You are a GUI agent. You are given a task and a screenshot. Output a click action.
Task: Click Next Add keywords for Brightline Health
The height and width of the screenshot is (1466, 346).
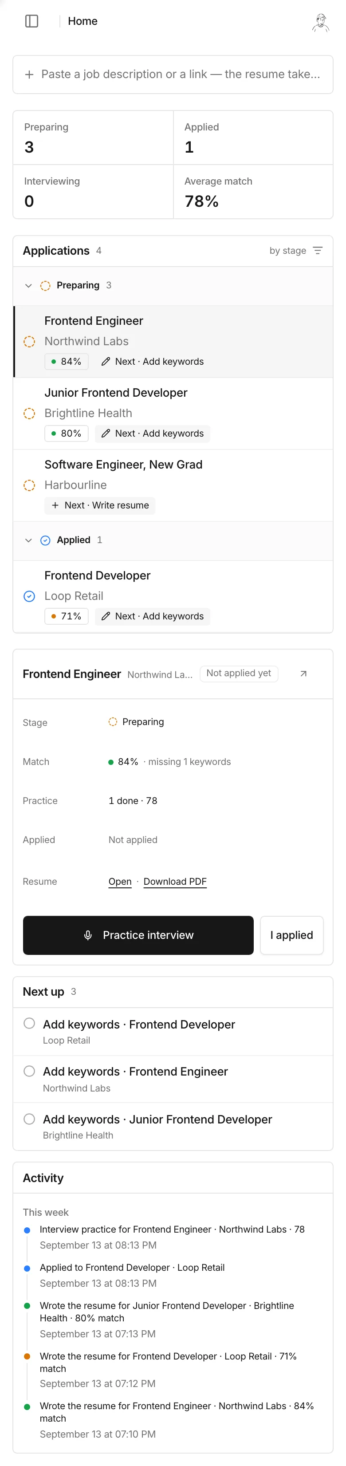click(153, 433)
